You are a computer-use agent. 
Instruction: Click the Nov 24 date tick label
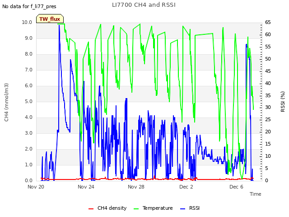(86, 187)
